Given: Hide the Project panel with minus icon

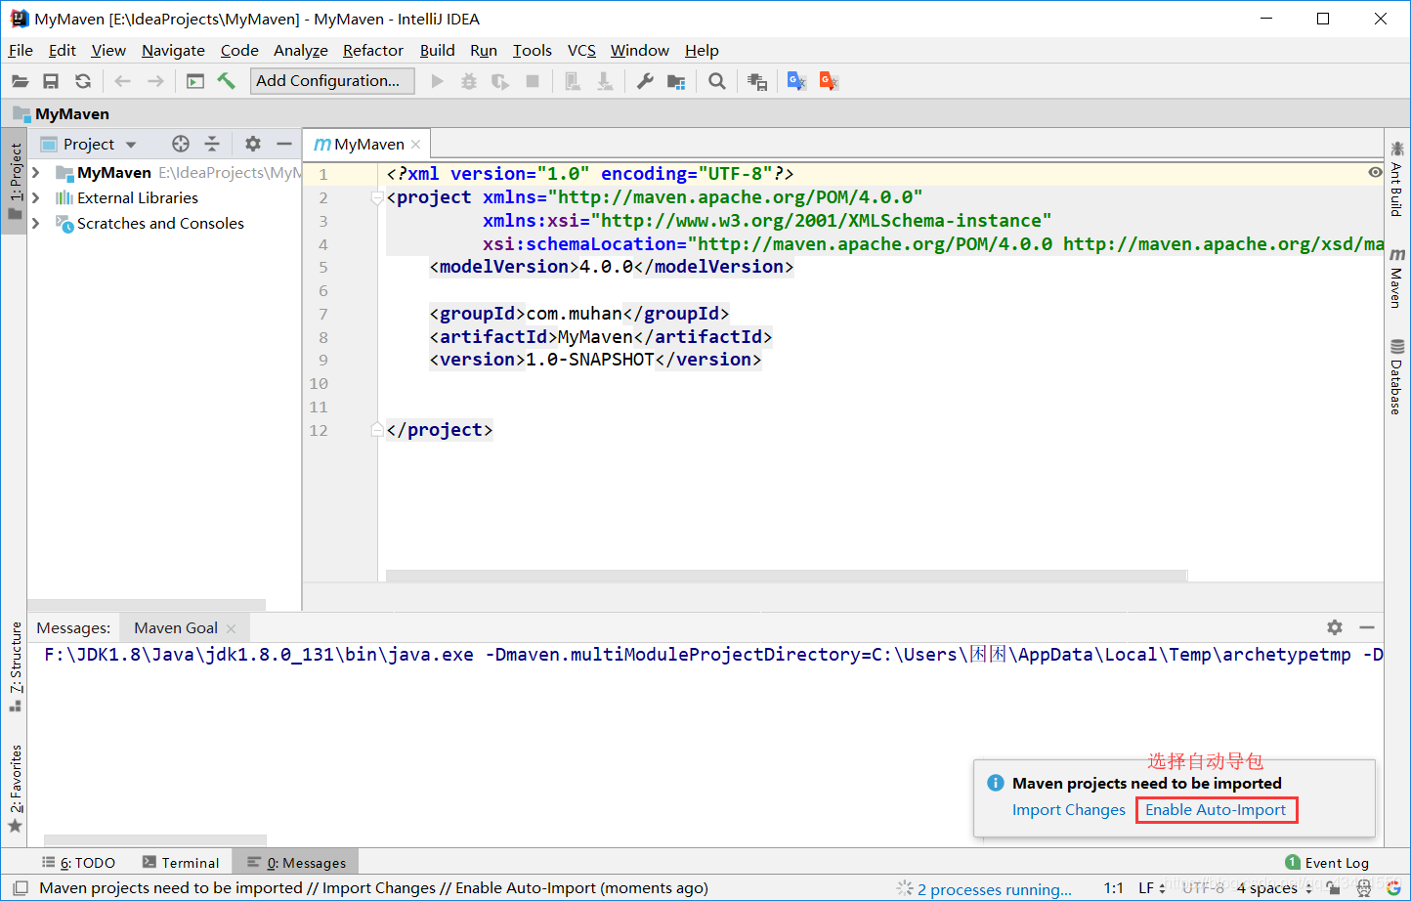Looking at the screenshot, I should [284, 144].
